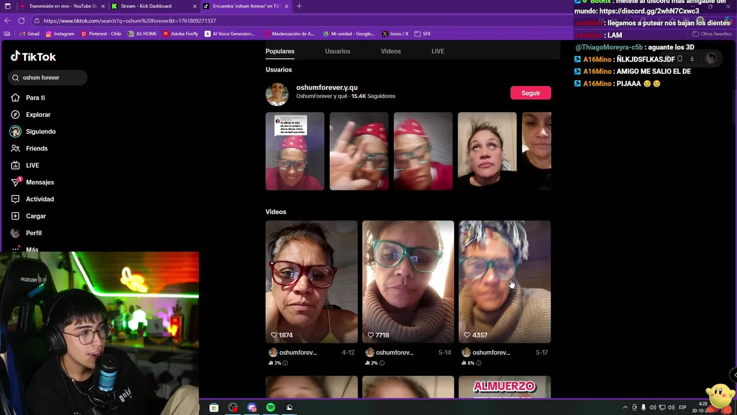
Task: Click the author name on video dated 4-12
Action: point(298,353)
